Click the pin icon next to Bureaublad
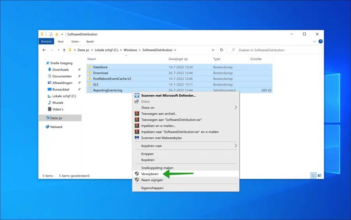The width and height of the screenshot is (351, 220). (x=79, y=90)
